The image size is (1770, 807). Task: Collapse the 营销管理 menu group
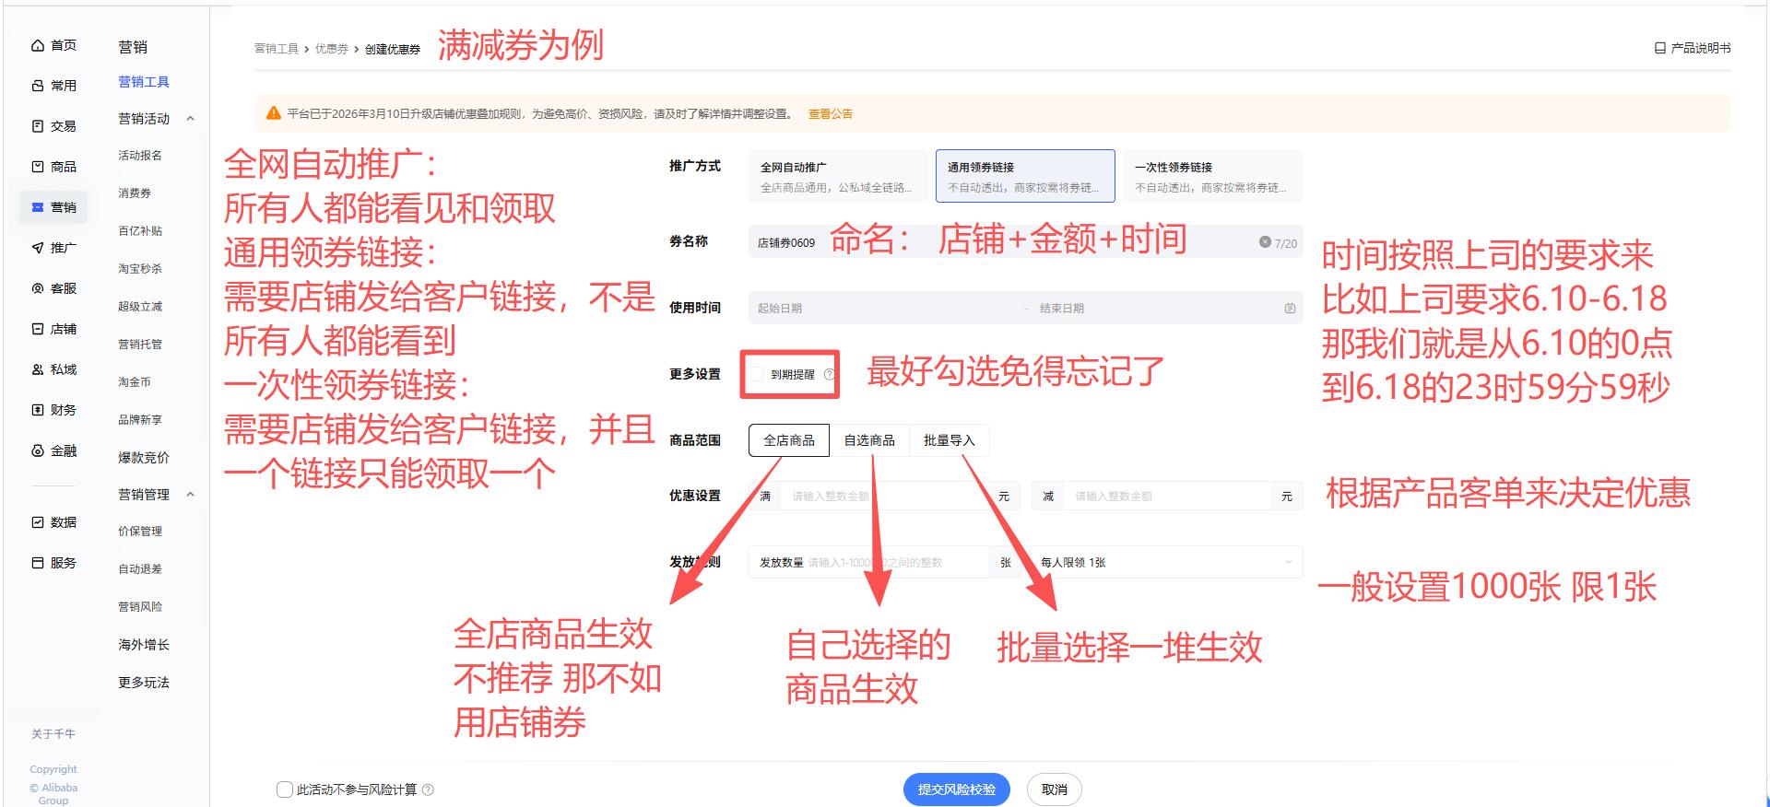point(190,495)
